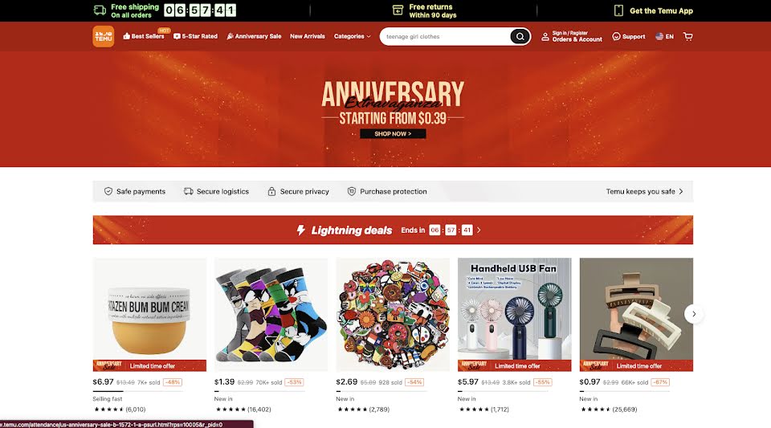Open the Best Sellers menu item
771x428 pixels.
tap(144, 36)
